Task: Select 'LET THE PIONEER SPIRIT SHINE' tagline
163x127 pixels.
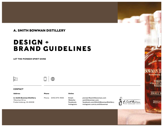Action: pyautogui.click(x=30, y=59)
